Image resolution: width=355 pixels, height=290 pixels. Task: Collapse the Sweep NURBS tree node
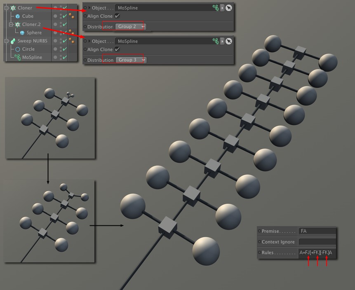coord(7,41)
